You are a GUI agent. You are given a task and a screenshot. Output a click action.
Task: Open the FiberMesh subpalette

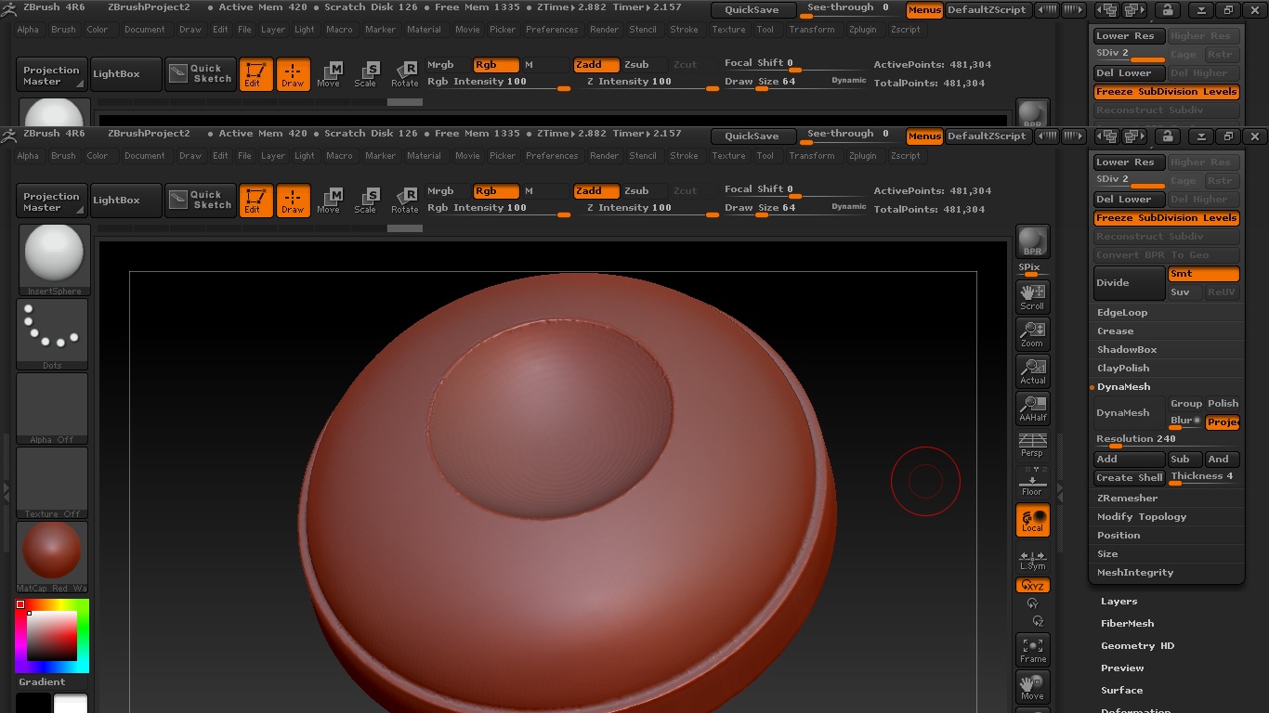[1127, 624]
